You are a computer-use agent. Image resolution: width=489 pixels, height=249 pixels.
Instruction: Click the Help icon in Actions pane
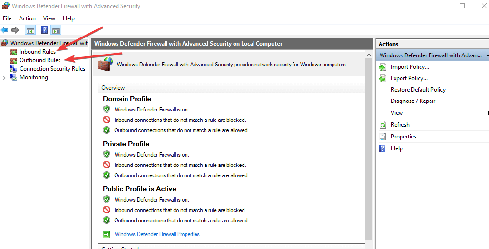pyautogui.click(x=382, y=148)
